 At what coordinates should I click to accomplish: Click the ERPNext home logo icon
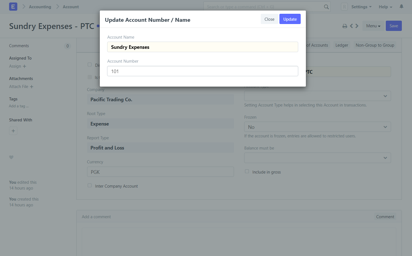coord(13,7)
